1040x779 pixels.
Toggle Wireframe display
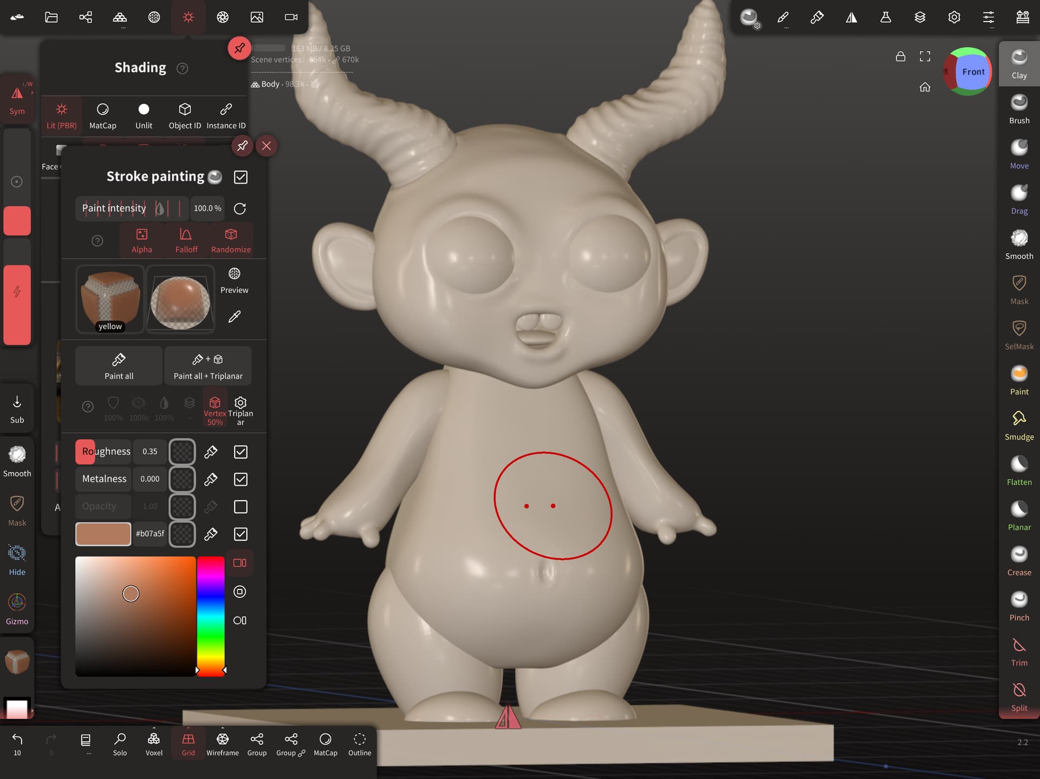(222, 744)
